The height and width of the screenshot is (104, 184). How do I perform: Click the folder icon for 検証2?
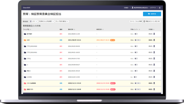click(25, 71)
